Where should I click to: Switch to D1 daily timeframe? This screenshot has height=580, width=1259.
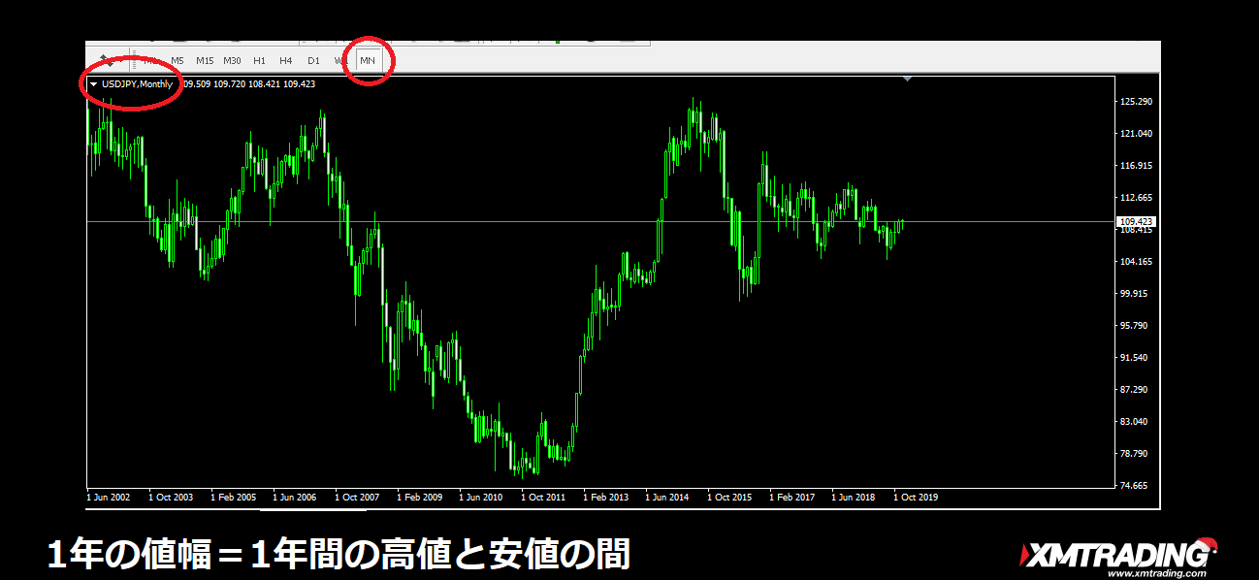pos(313,60)
